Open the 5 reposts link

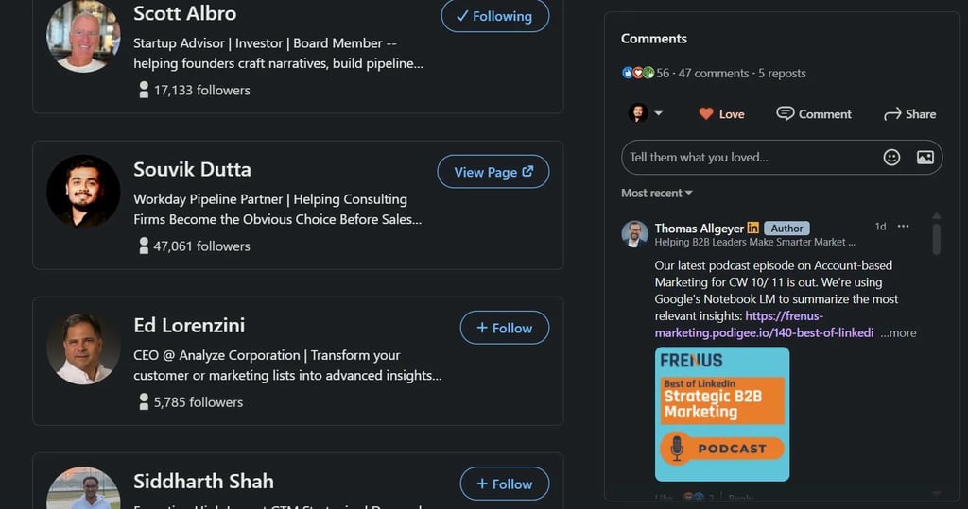pyautogui.click(x=782, y=73)
